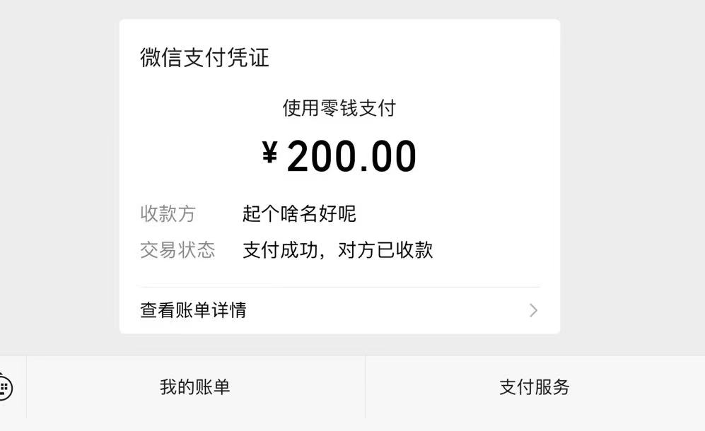Click the 交易状态 field label
This screenshot has height=431, width=705.
(x=177, y=250)
